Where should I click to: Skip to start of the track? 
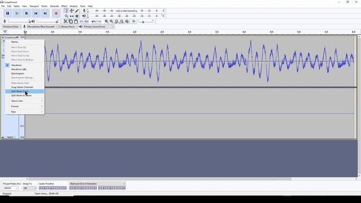[x=36, y=14]
